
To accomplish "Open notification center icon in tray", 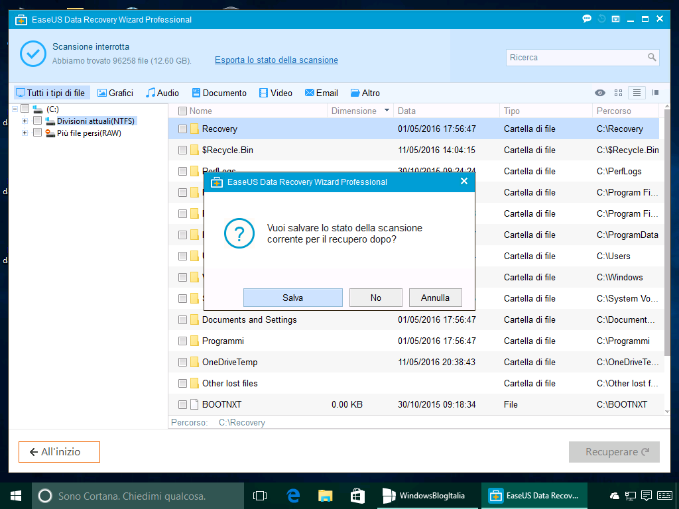I will 647,496.
